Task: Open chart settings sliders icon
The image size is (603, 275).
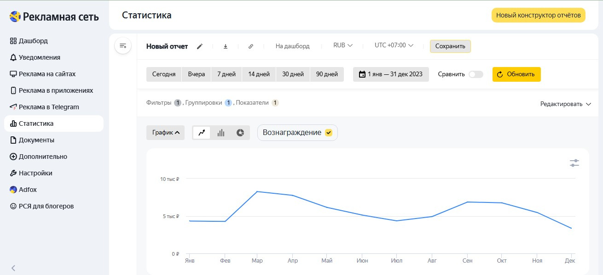Action: (574, 163)
